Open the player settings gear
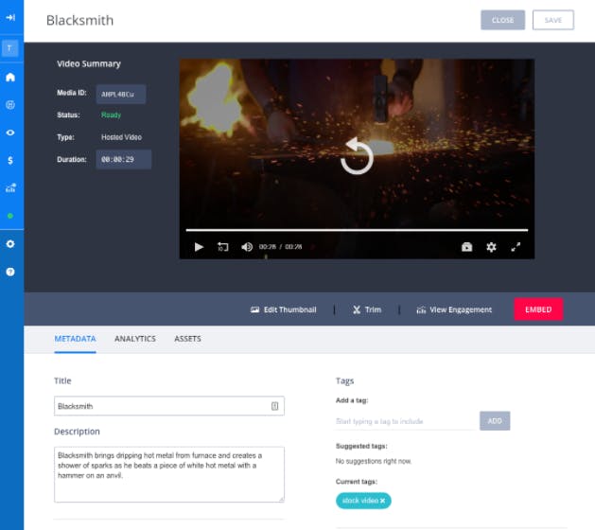The width and height of the screenshot is (595, 530). point(491,247)
